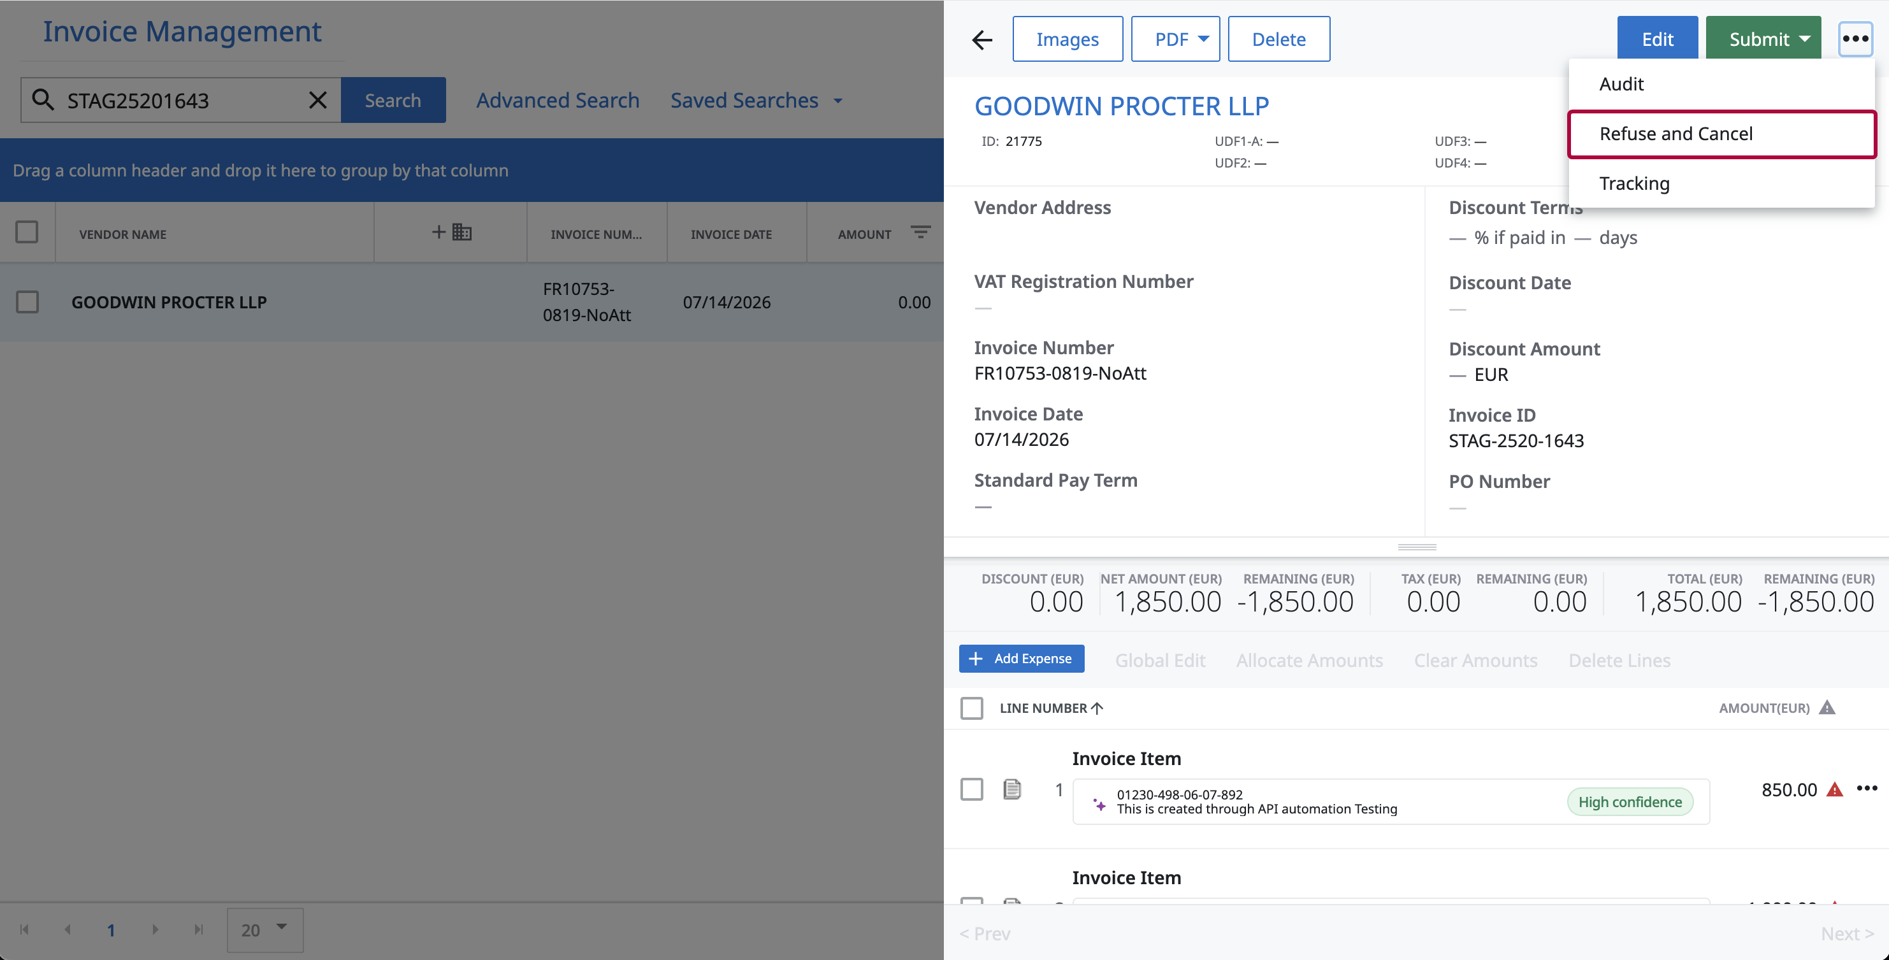1889x960 pixels.
Task: Click the High confidence badge
Action: [1630, 802]
